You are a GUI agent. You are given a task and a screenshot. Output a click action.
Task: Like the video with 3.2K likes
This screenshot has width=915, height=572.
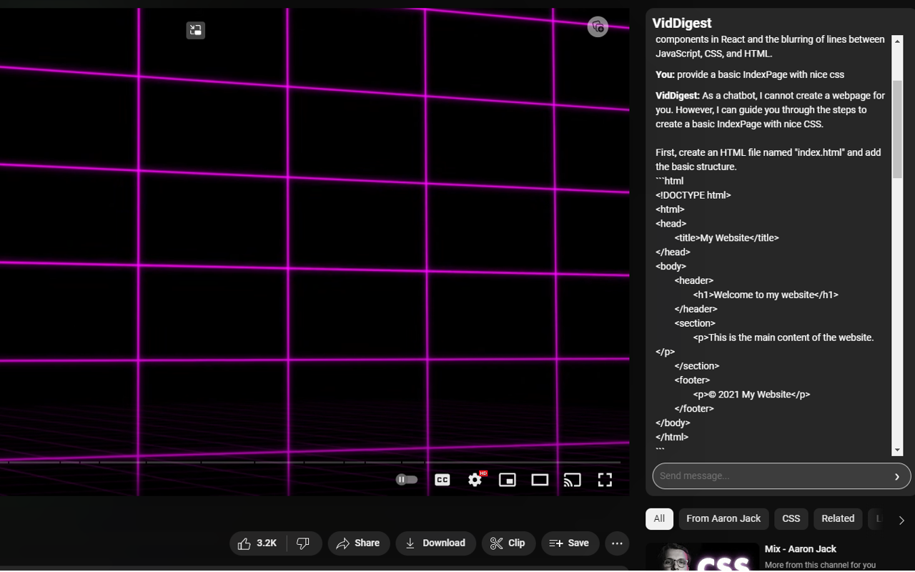coord(258,543)
